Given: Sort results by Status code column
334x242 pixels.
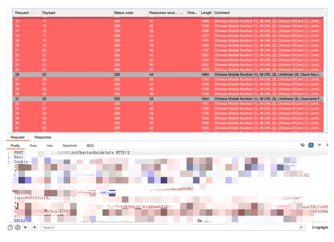Looking at the screenshot, I should point(123,13).
